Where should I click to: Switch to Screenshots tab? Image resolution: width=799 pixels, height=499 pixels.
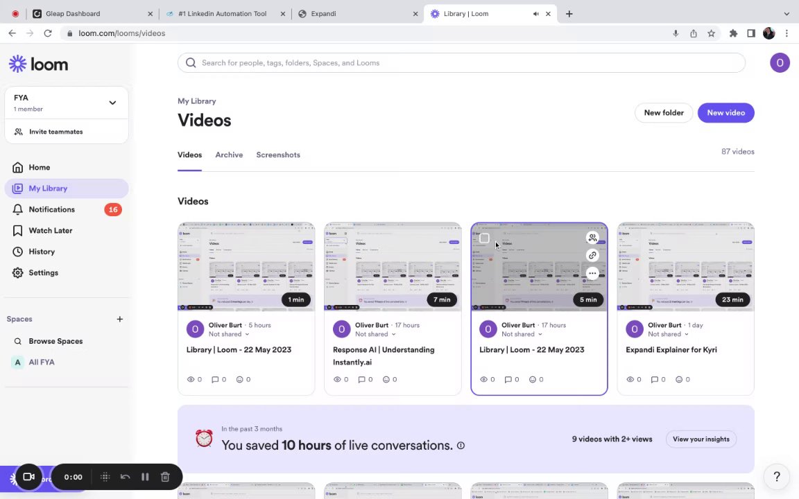pos(278,155)
